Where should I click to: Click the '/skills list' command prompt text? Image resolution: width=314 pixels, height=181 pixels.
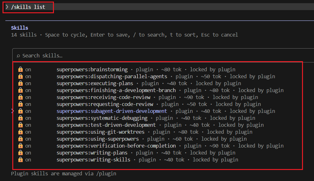tap(28, 7)
